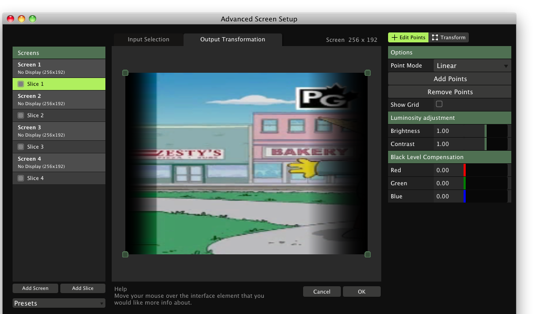This screenshot has height=314, width=537.
Task: Switch to the Input Selection tab
Action: tap(148, 39)
